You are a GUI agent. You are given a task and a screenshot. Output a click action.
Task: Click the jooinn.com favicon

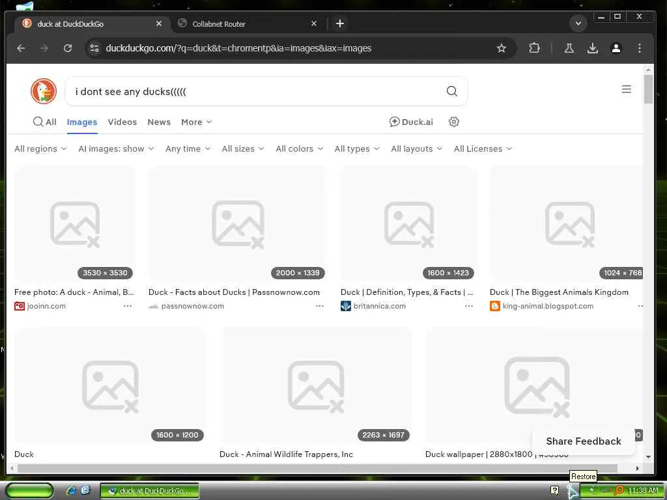(x=20, y=306)
